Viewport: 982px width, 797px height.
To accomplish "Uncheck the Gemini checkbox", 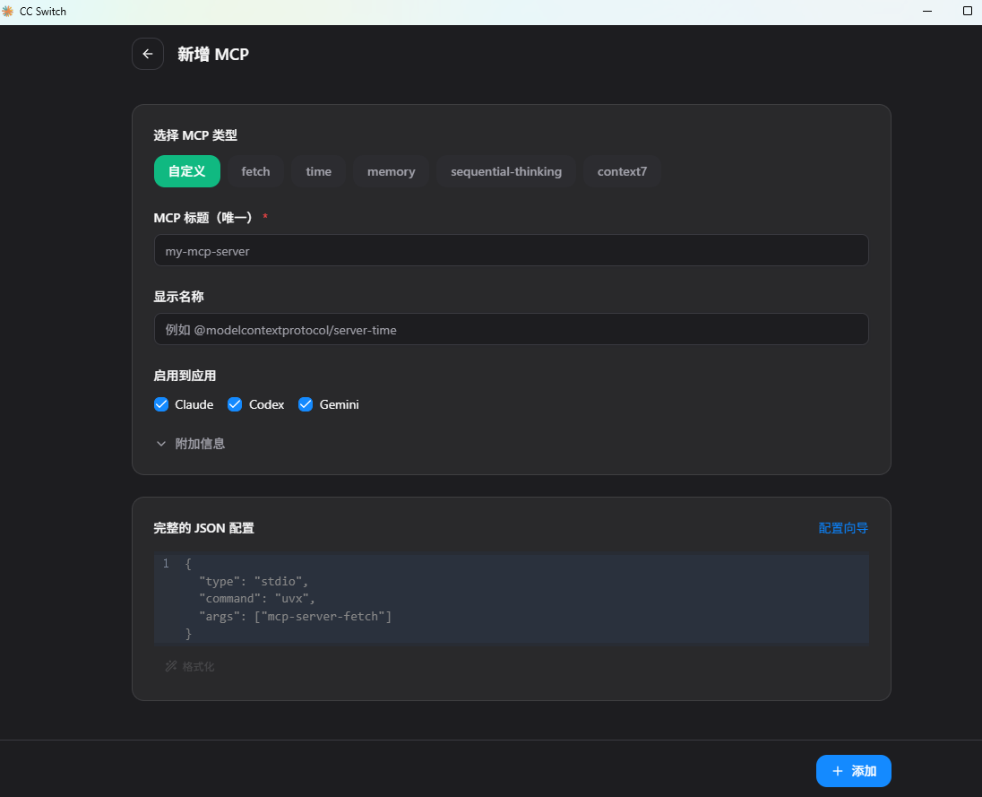I will tap(305, 404).
